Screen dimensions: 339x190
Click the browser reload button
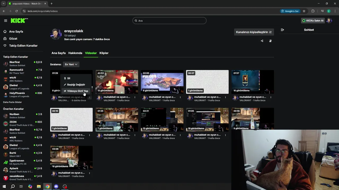pos(16,11)
